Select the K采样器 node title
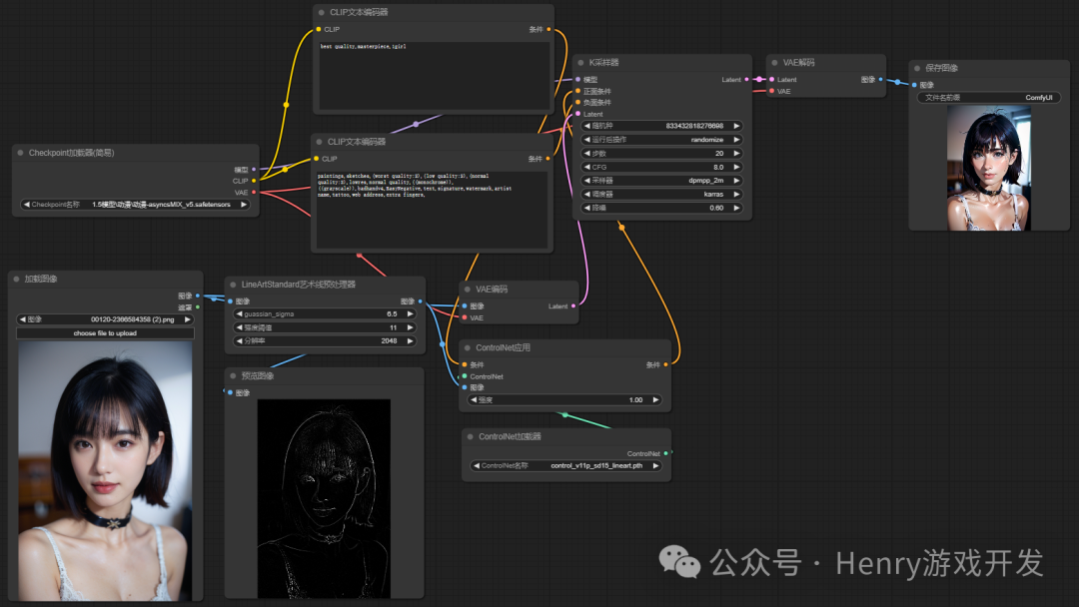 [603, 63]
